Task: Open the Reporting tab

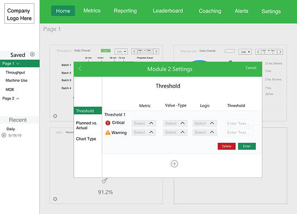Action: pos(125,11)
